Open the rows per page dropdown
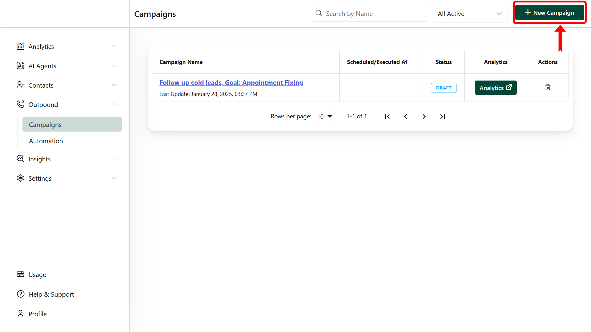591x332 pixels. point(324,117)
